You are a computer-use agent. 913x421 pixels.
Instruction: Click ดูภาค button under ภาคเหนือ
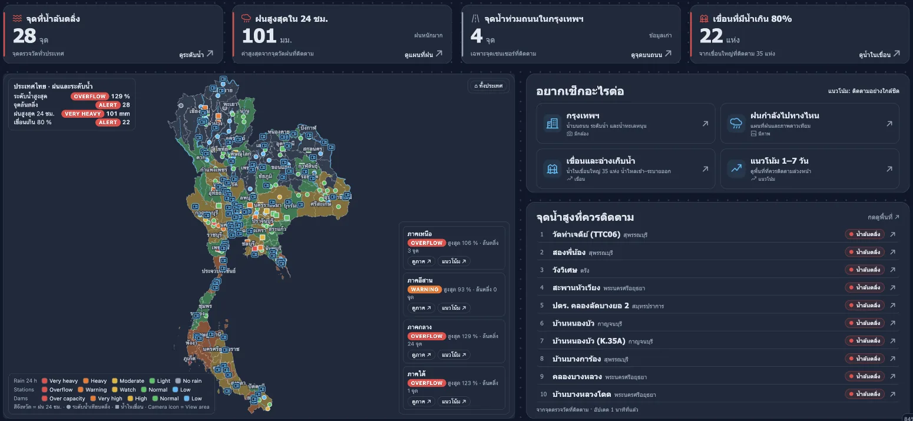pyautogui.click(x=421, y=261)
